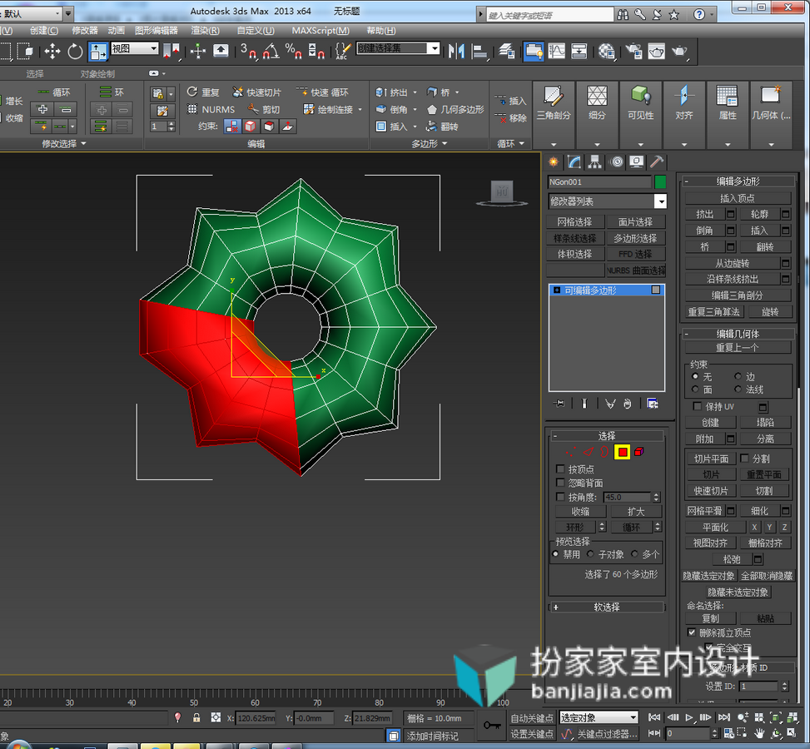Open the 渲染(R) menu

point(205,31)
